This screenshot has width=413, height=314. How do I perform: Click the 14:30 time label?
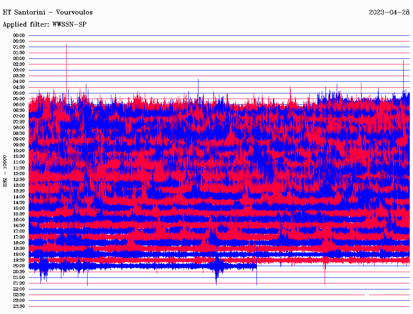pos(19,202)
